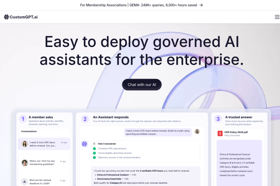Select the 'What are the renewal deadlines for 2026' conversation
The image size is (280, 186).
[44, 181]
